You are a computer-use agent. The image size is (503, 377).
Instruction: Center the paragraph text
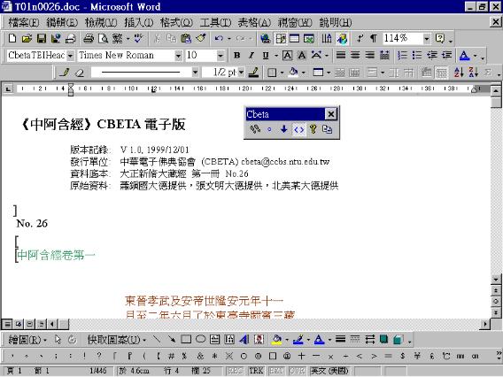[355, 56]
